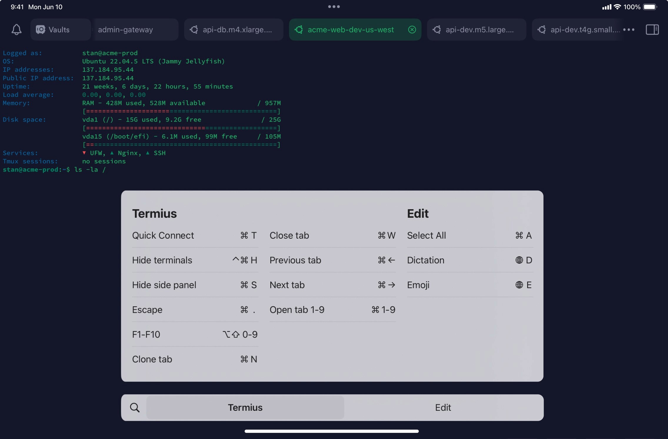Select the Escape shortcut row
The image size is (668, 439).
tap(195, 310)
